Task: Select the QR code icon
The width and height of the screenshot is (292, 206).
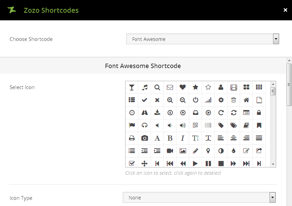Action: (x=195, y=126)
